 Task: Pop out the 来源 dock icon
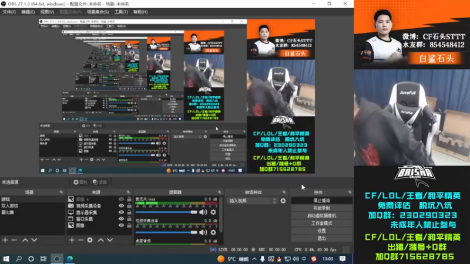[128, 192]
